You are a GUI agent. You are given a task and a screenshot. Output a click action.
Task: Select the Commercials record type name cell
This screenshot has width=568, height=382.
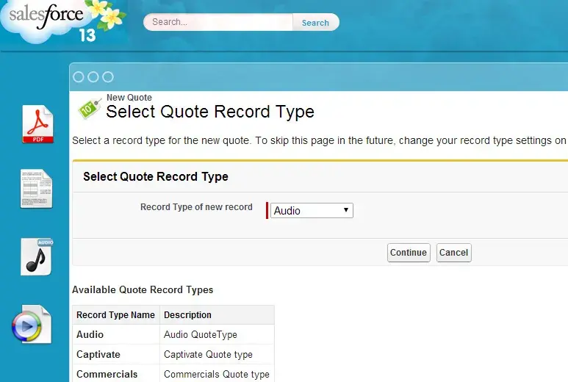[x=116, y=374]
